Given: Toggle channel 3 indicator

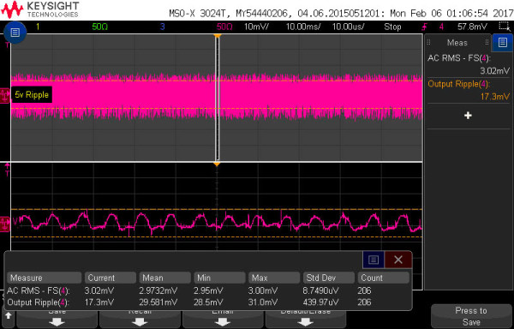Looking at the screenshot, I should (162, 27).
